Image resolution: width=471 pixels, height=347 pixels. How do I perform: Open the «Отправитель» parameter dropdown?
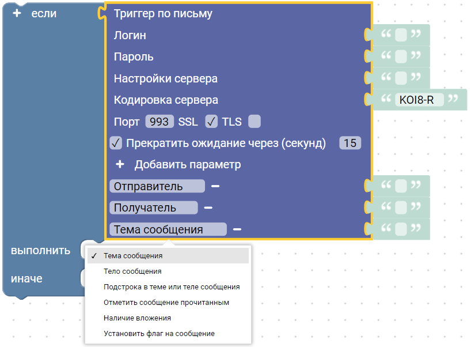click(x=157, y=186)
